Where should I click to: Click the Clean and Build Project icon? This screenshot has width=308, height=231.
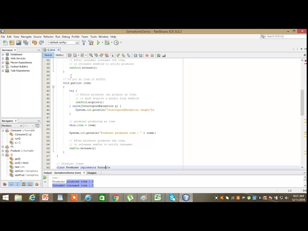pyautogui.click(x=91, y=43)
